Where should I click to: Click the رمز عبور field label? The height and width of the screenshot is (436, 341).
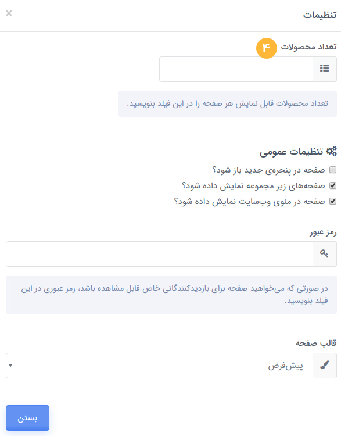tap(323, 232)
